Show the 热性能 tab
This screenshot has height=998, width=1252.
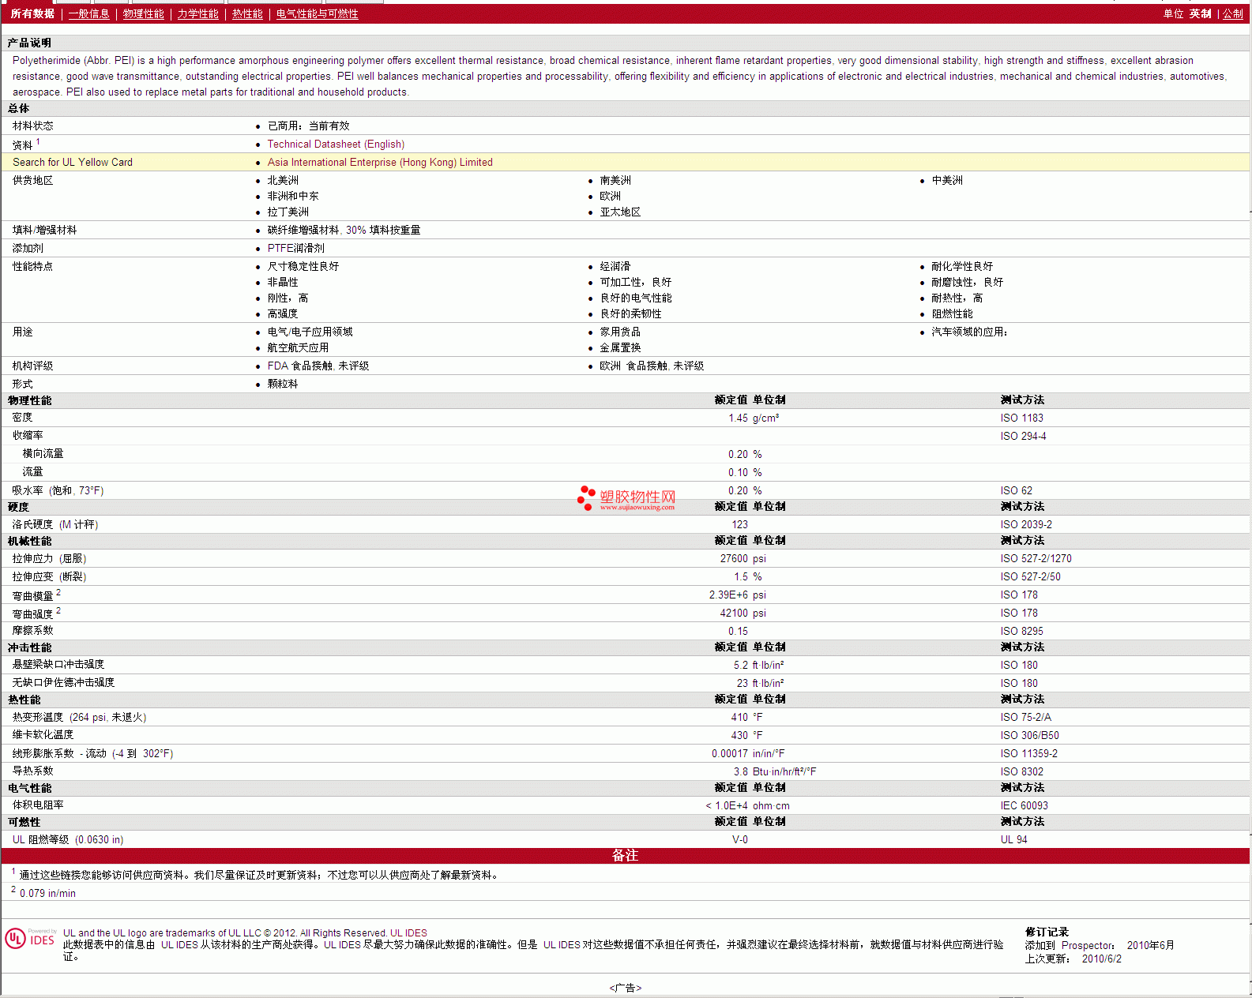coord(247,14)
